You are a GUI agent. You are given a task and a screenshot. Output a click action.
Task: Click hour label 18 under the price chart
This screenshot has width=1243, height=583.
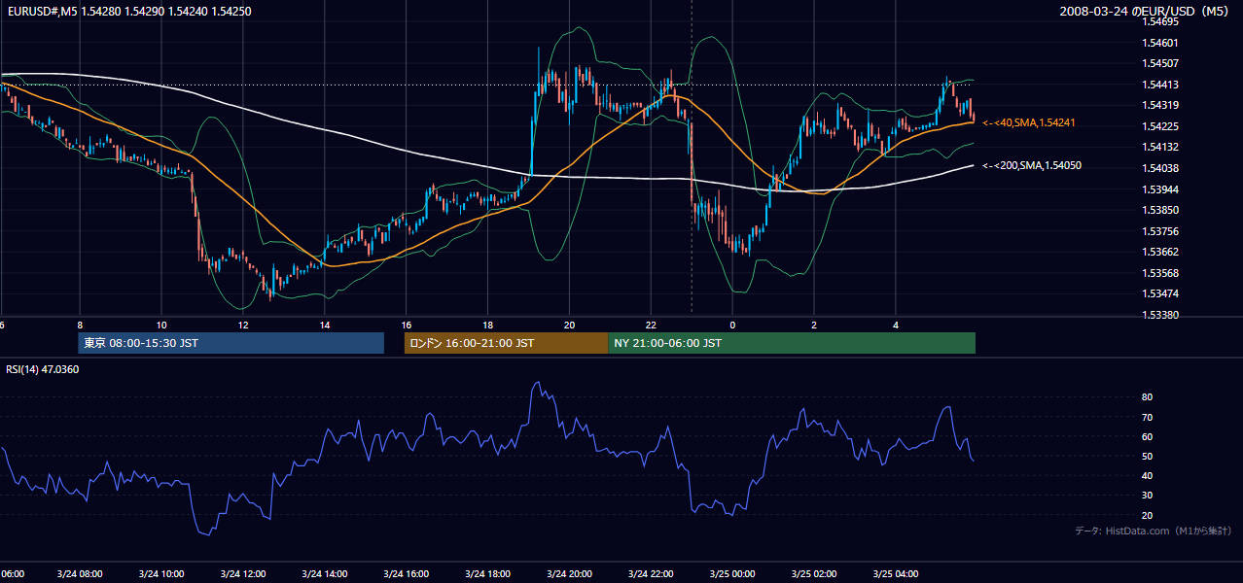488,326
